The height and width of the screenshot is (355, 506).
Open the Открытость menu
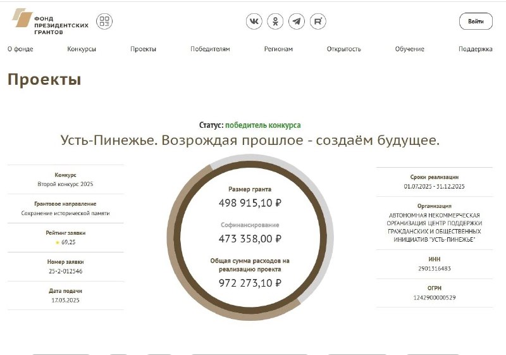343,49
